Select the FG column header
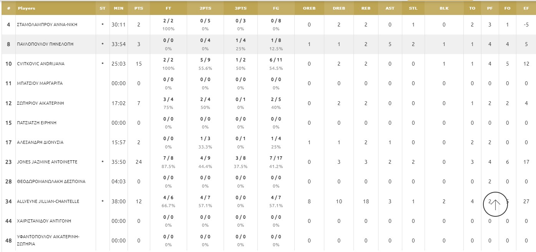 coord(276,8)
